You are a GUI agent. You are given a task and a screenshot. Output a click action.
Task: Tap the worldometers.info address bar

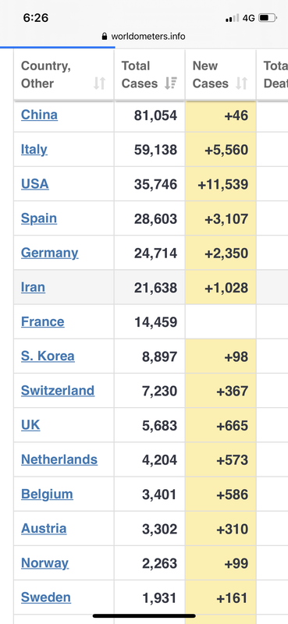coord(144,37)
